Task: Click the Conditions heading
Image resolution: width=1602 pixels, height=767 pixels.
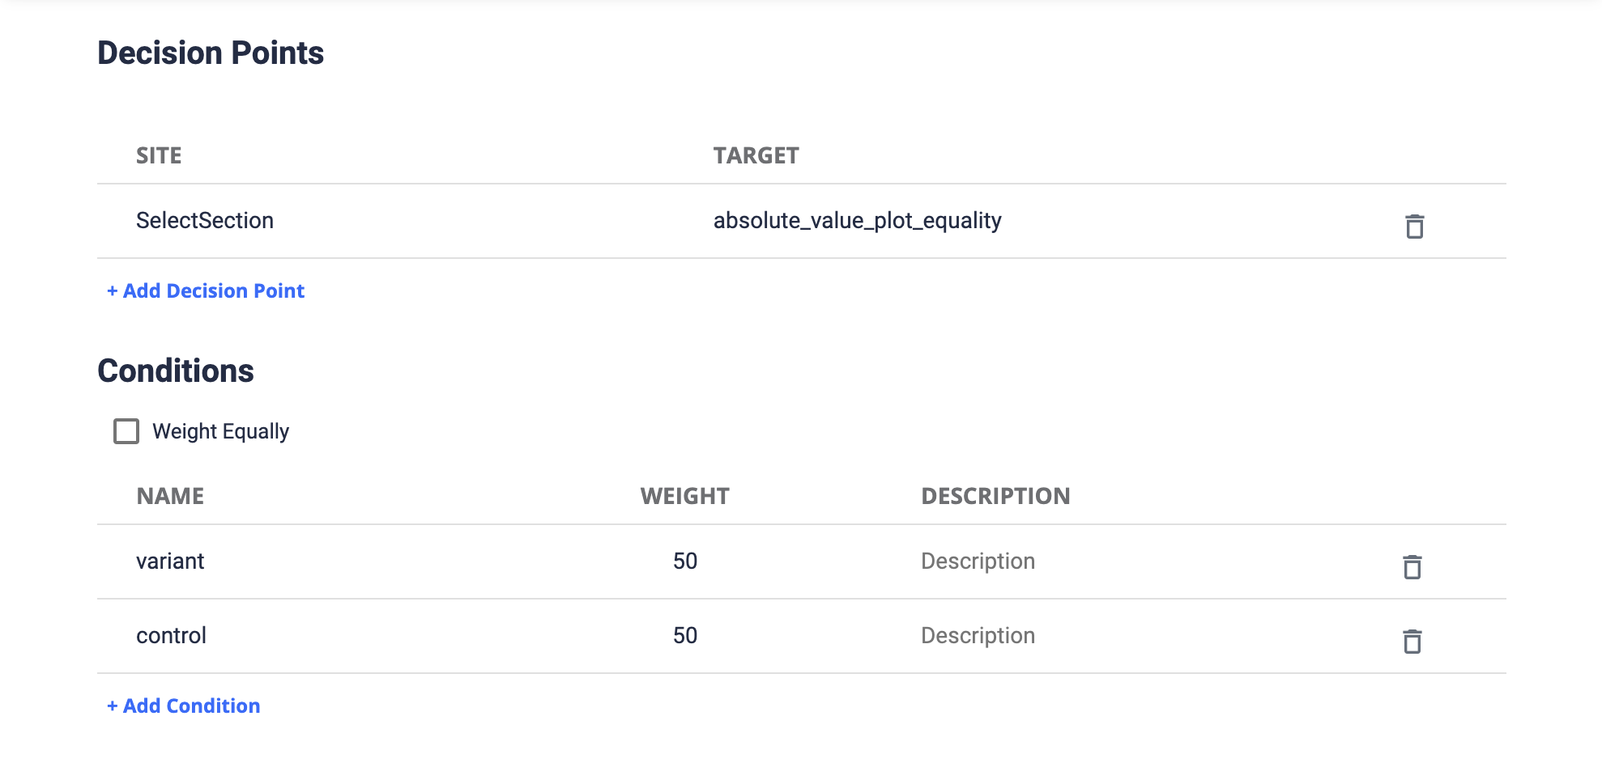Action: point(176,371)
